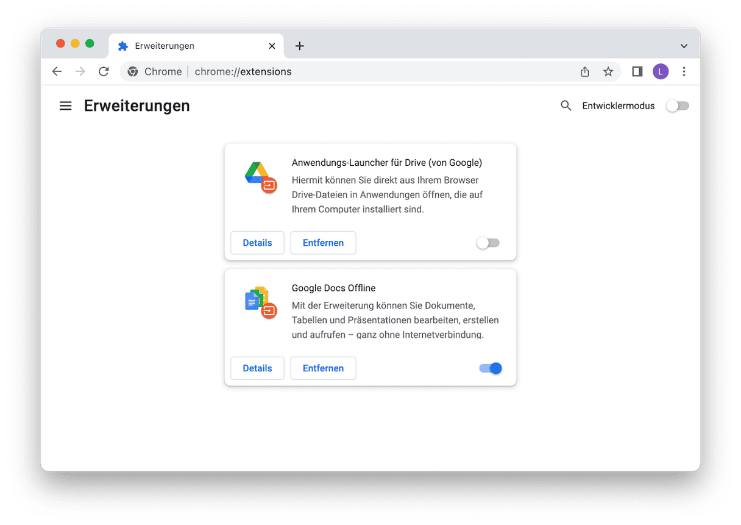Image resolution: width=741 pixels, height=525 pixels.
Task: Click the yellow macOS minimize button
Action: click(75, 43)
